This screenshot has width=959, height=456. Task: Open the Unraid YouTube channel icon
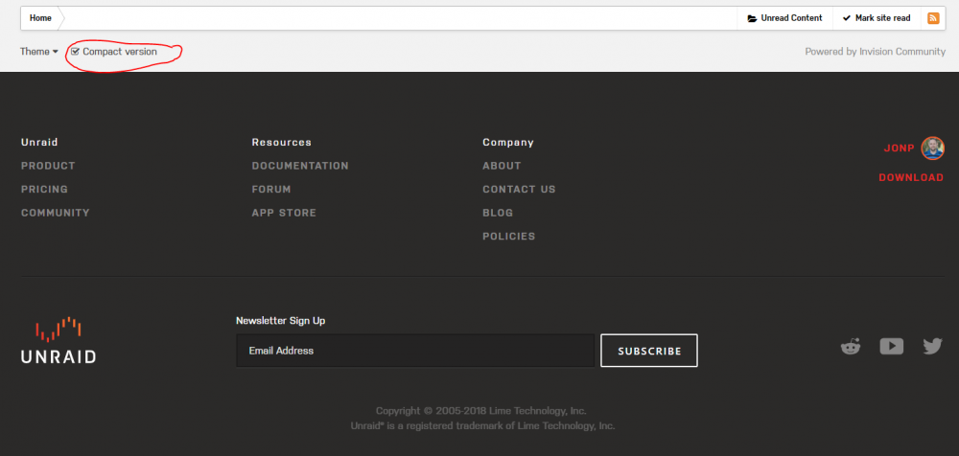tap(892, 347)
